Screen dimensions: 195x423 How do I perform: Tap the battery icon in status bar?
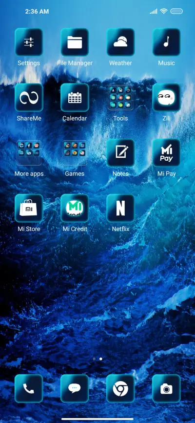(x=176, y=11)
